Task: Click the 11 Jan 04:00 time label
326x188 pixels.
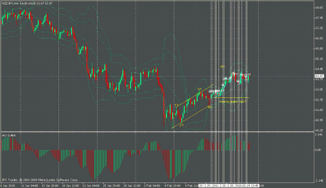Action: click(30, 185)
